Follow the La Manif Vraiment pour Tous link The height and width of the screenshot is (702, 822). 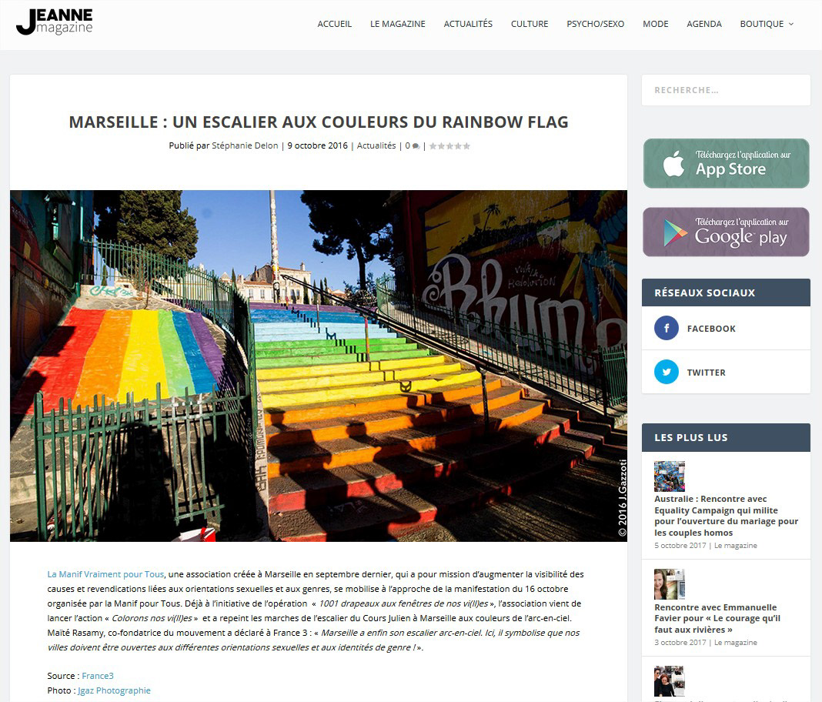105,574
